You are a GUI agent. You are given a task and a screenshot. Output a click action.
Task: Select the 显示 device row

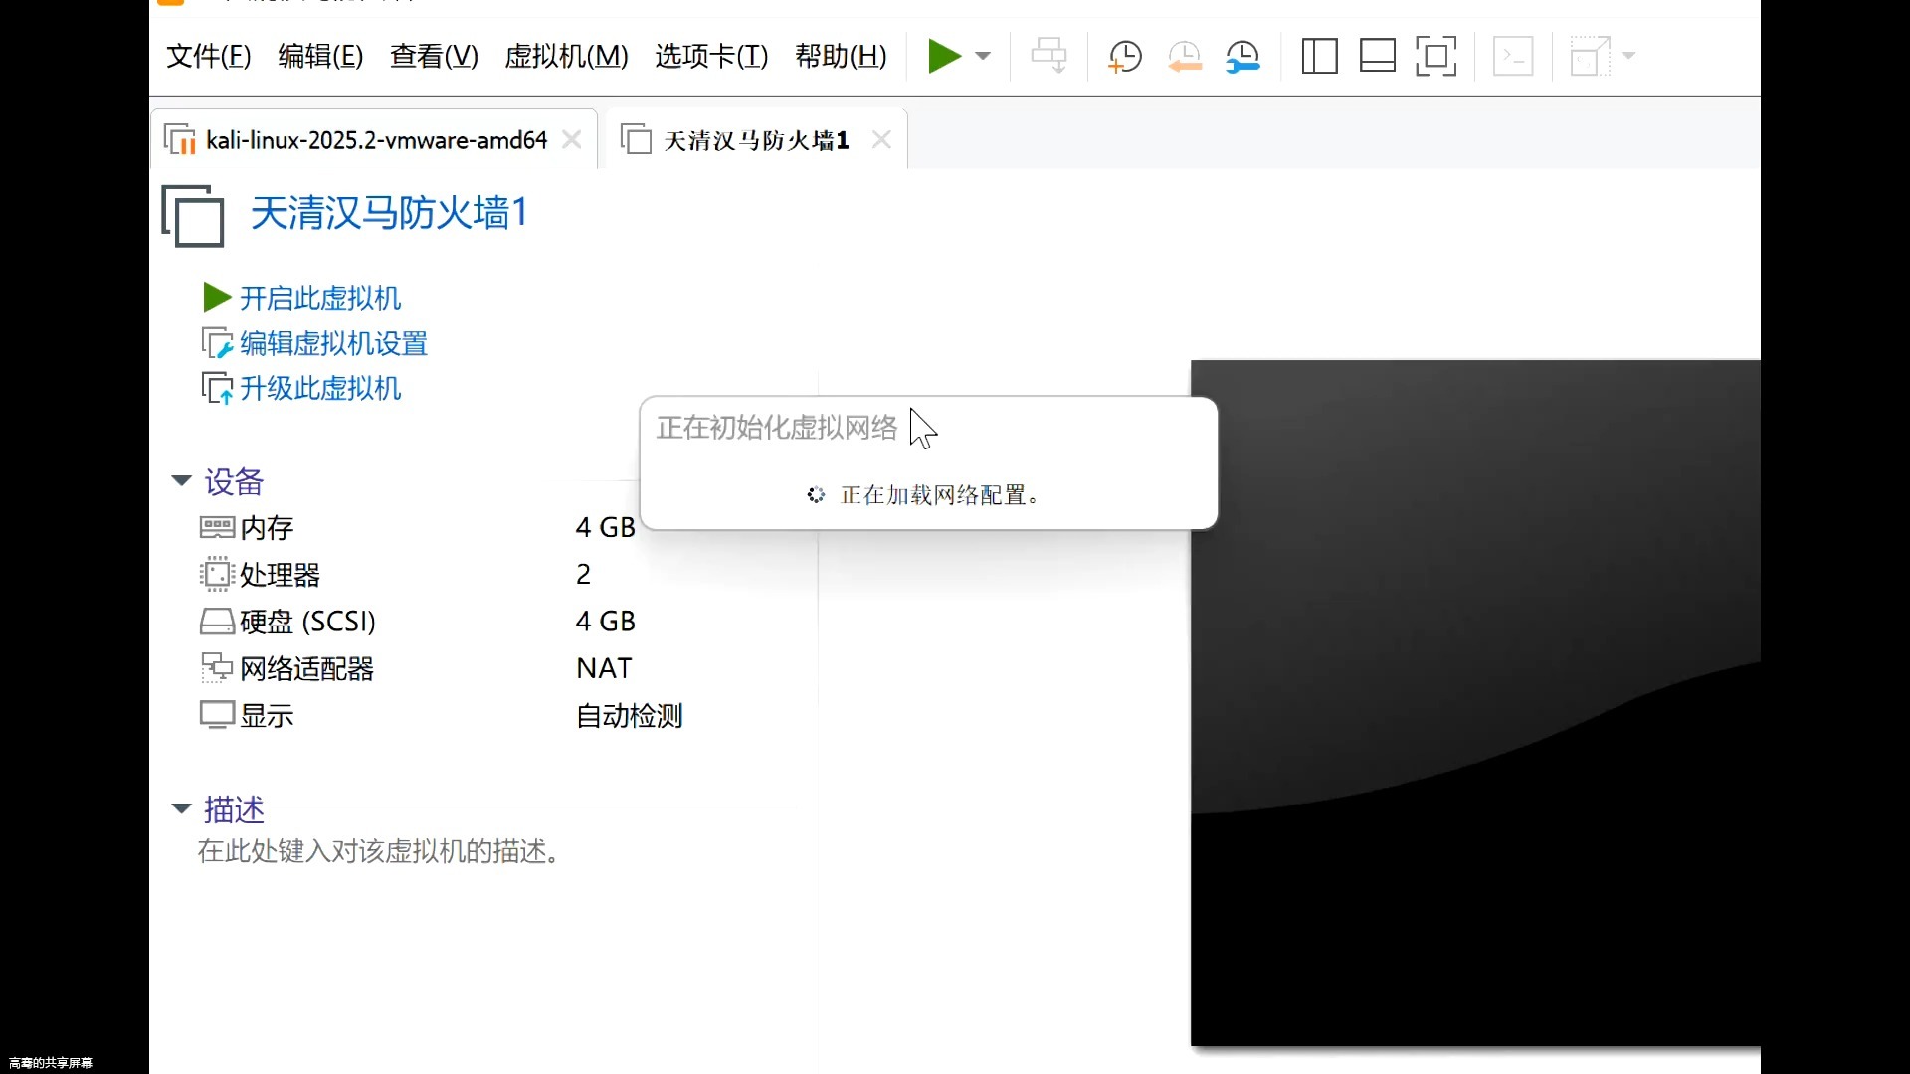click(x=443, y=715)
